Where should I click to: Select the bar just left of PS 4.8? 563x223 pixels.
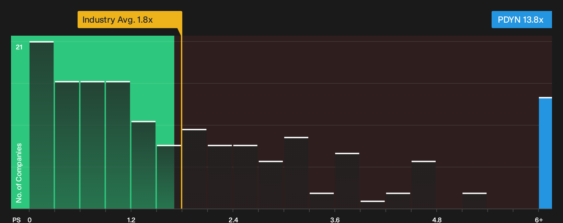coord(424,185)
